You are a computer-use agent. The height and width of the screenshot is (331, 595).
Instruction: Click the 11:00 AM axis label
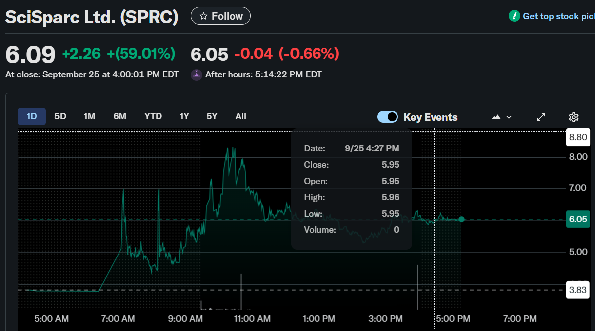point(251,319)
